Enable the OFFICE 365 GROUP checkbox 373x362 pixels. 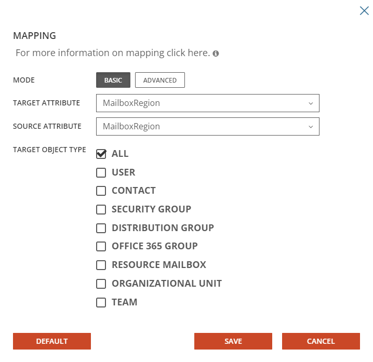101,246
